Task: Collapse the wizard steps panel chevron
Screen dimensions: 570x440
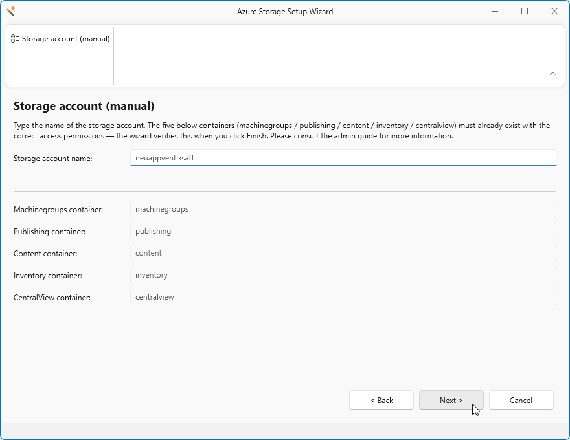Action: 553,73
